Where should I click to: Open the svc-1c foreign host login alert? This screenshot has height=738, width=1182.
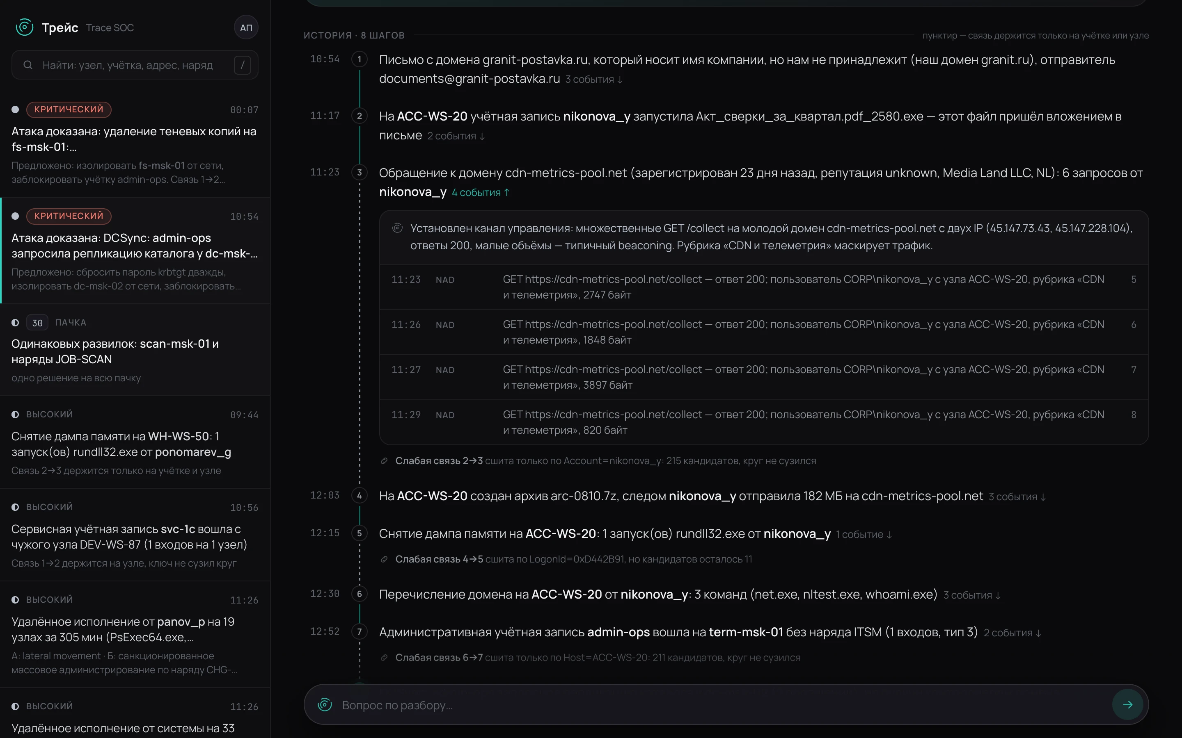135,535
